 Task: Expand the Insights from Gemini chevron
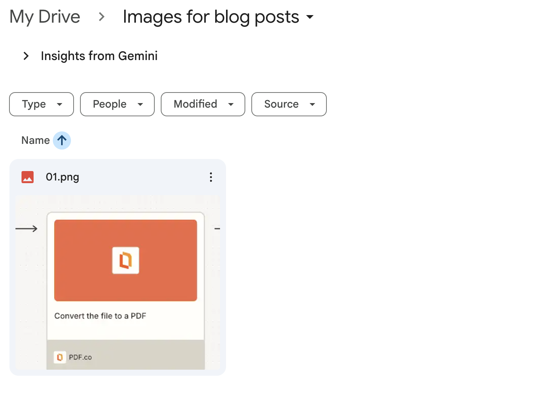(x=26, y=56)
